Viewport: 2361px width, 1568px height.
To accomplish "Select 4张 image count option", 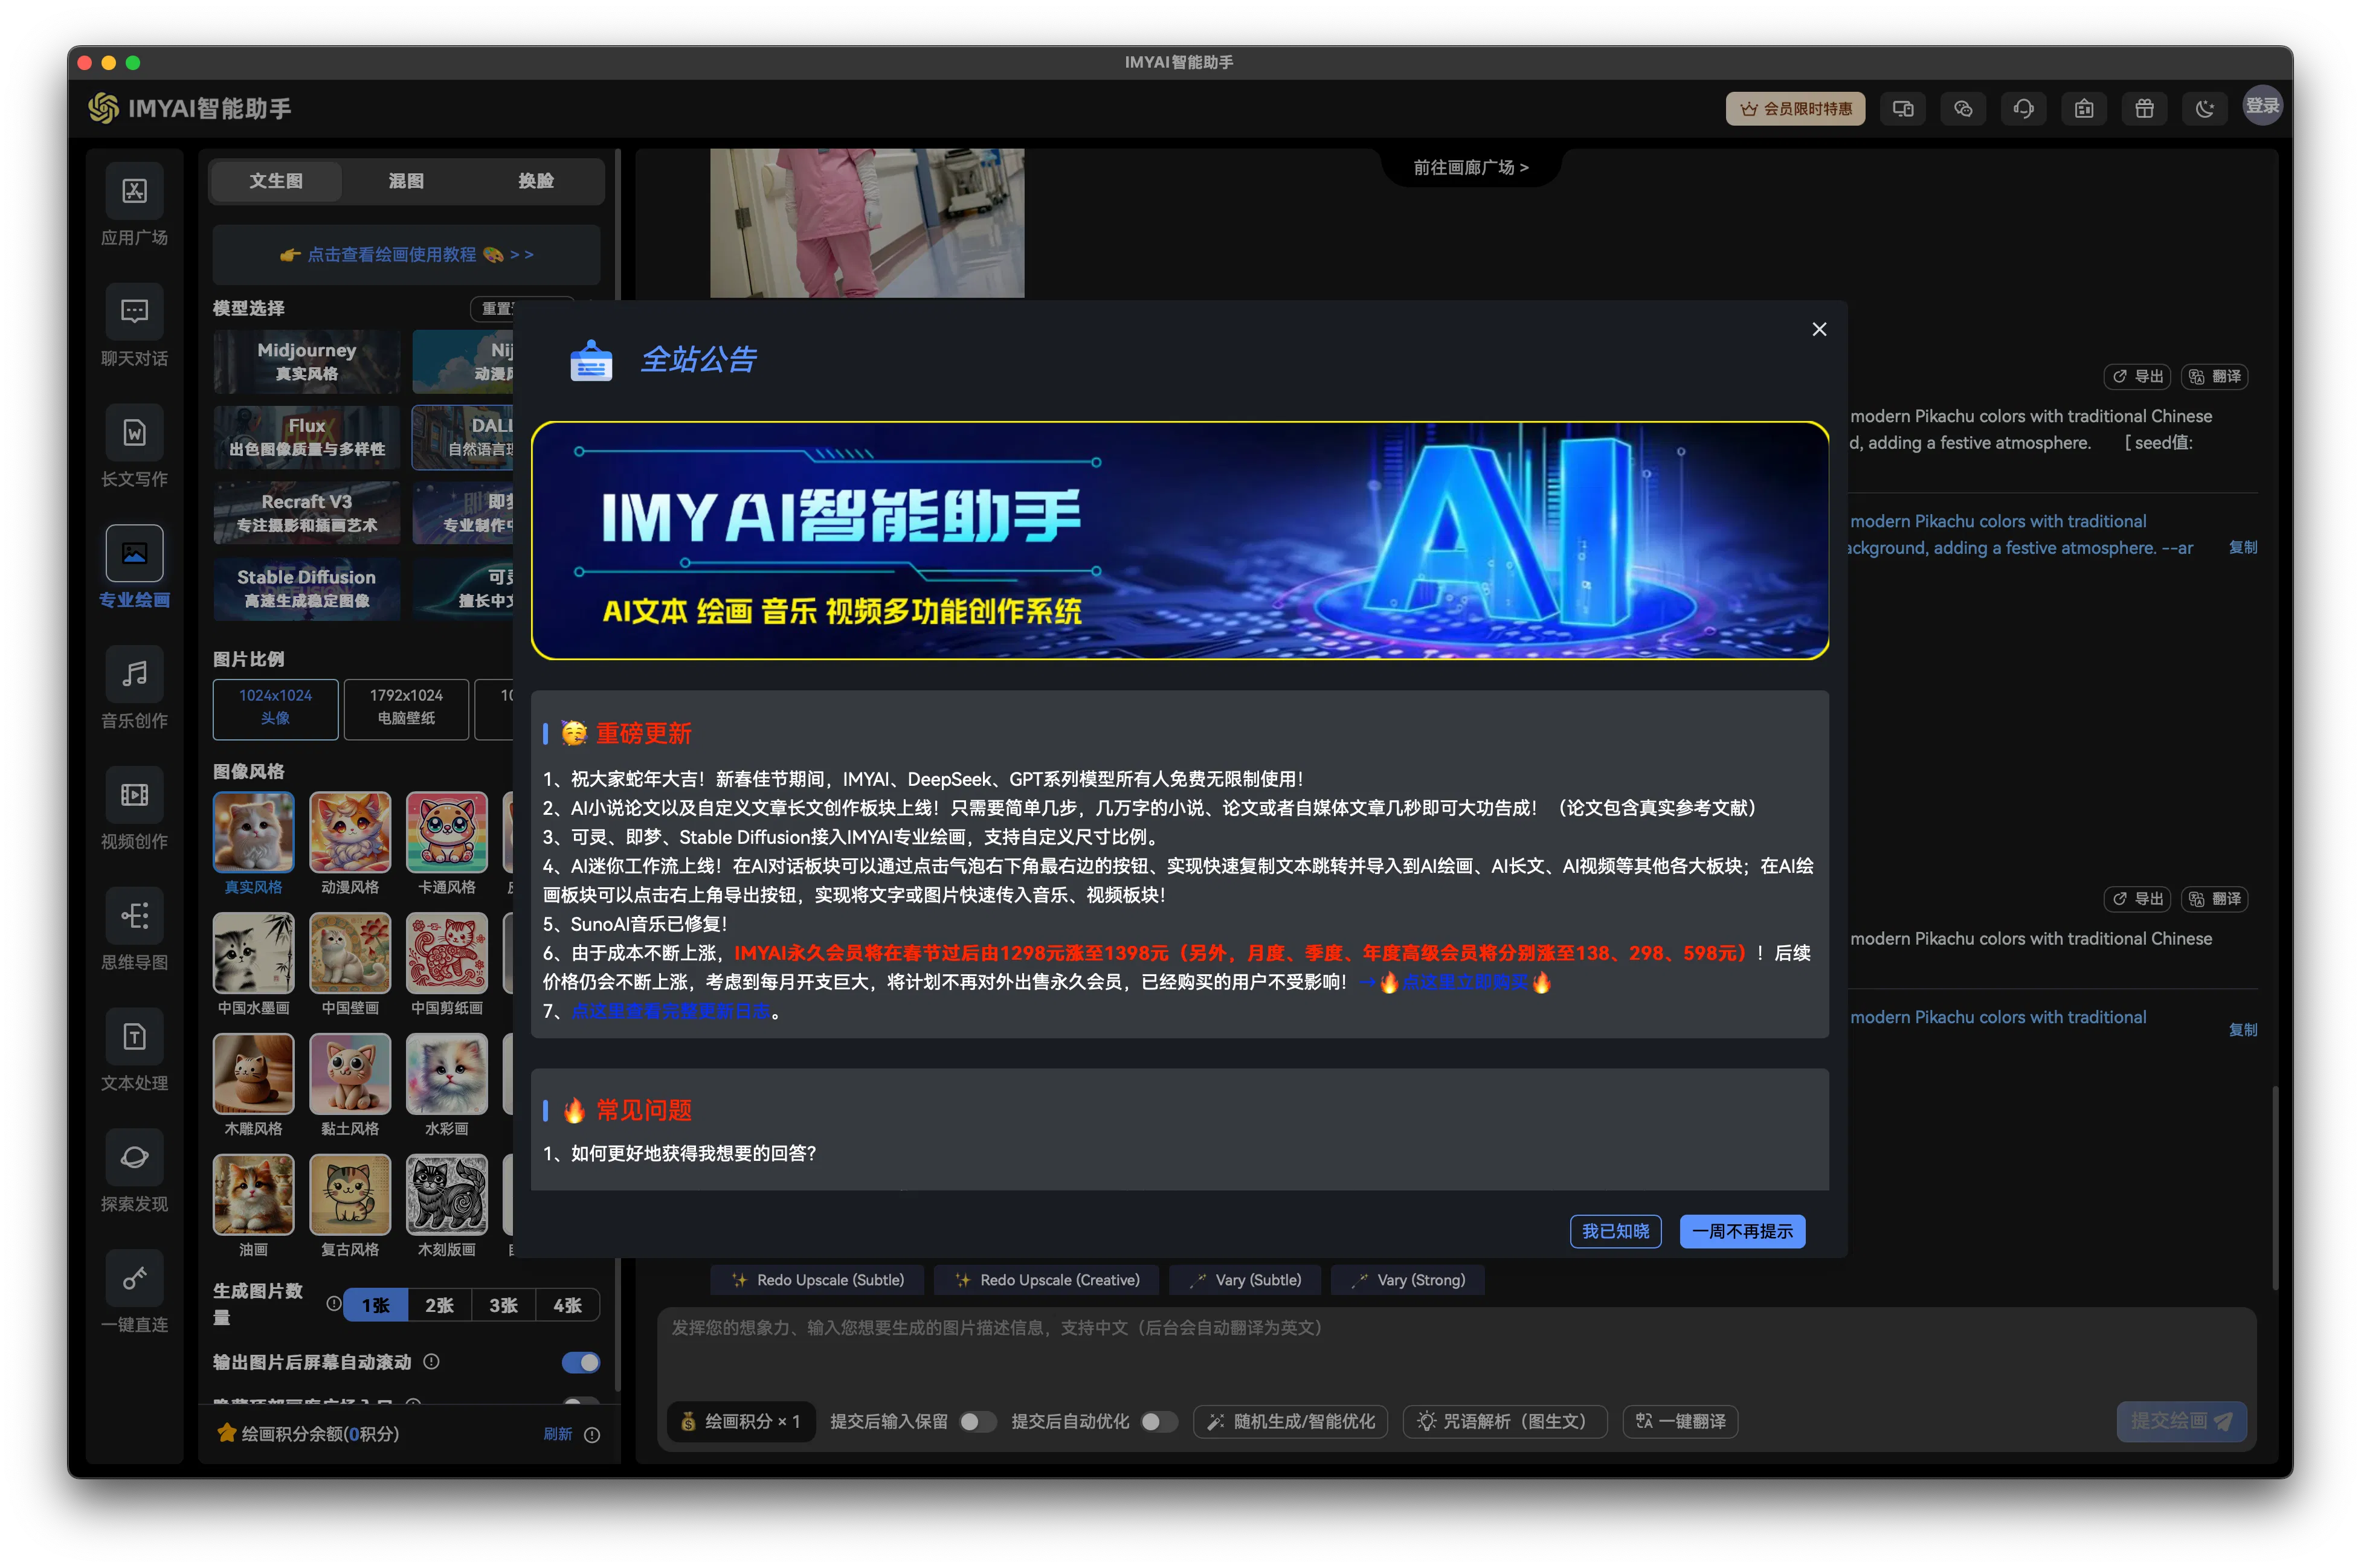I will coord(567,1305).
